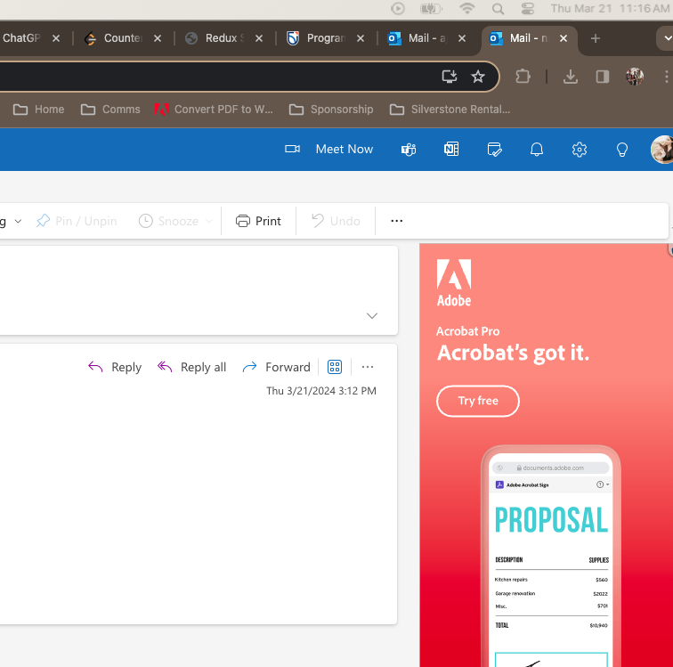Click Pin / Unpin in toolbar
The height and width of the screenshot is (667, 673).
coord(77,221)
